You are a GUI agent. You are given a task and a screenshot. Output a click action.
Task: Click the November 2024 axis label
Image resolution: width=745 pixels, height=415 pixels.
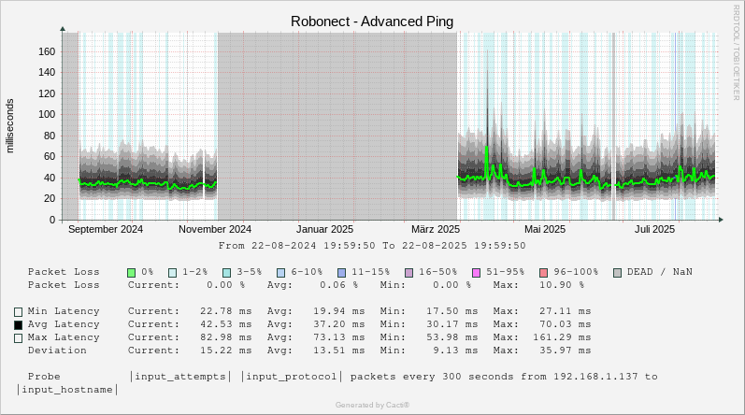coord(215,229)
